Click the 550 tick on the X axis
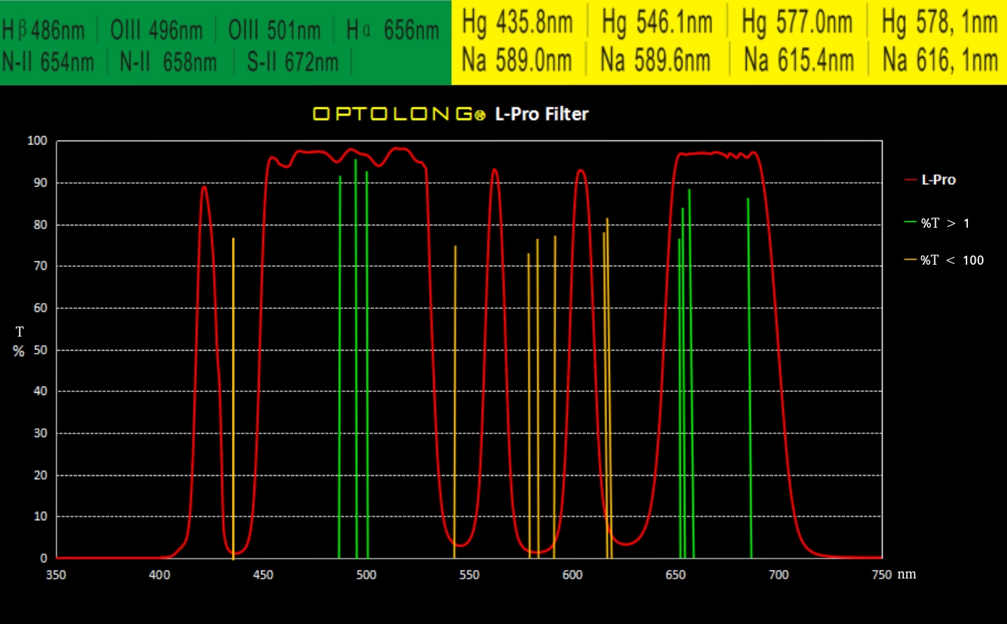 pos(469,575)
